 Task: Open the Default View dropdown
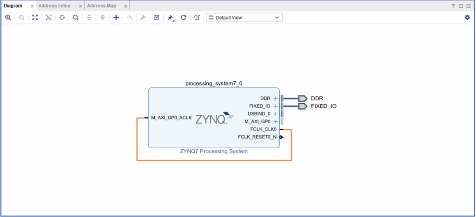pos(244,18)
